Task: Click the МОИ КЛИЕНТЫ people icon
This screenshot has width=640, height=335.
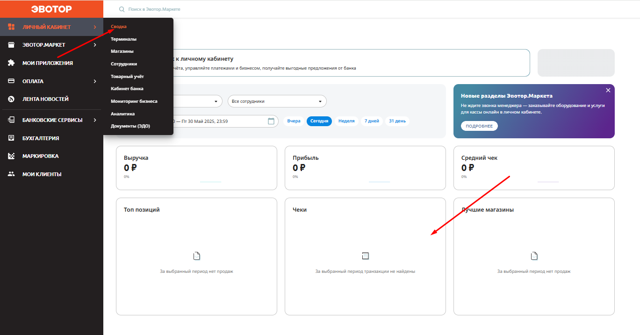Action: 12,174
